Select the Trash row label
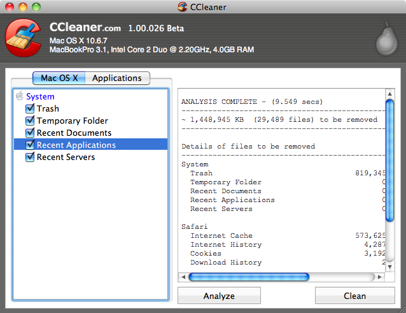 pos(48,108)
